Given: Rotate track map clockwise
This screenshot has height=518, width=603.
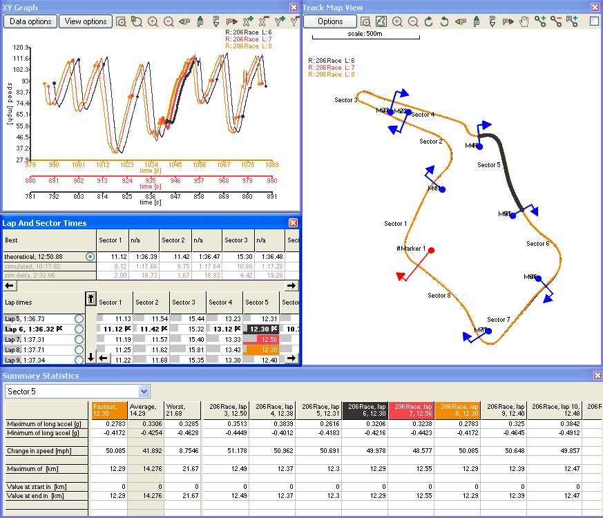Looking at the screenshot, I should click(x=429, y=21).
